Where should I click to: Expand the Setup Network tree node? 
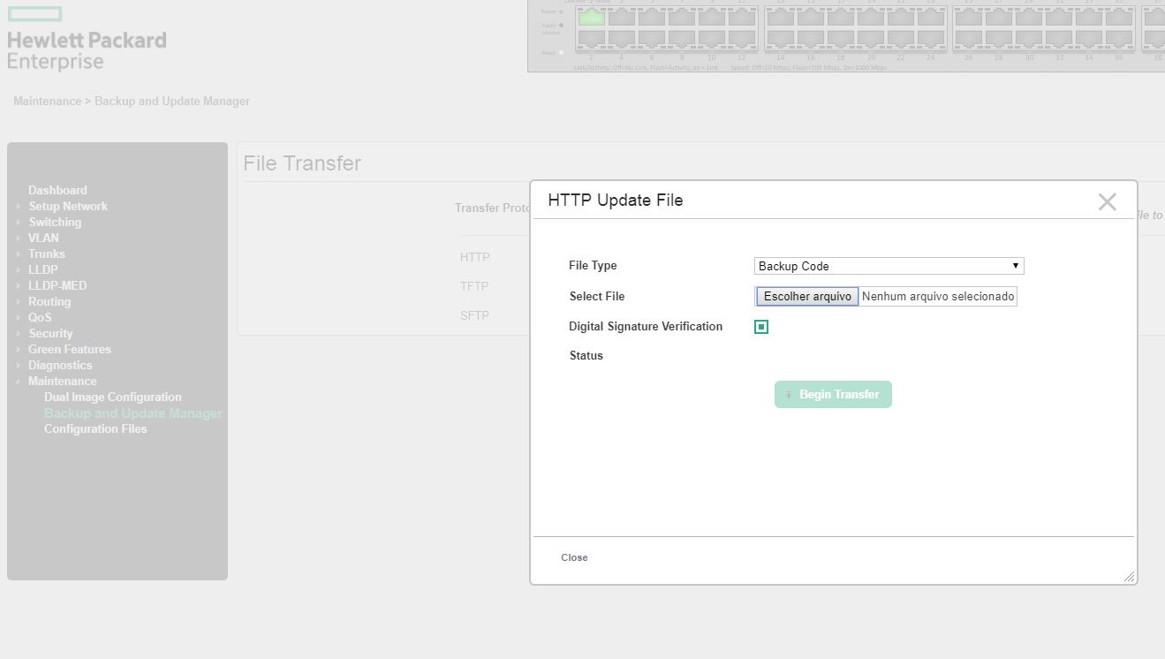[19, 207]
